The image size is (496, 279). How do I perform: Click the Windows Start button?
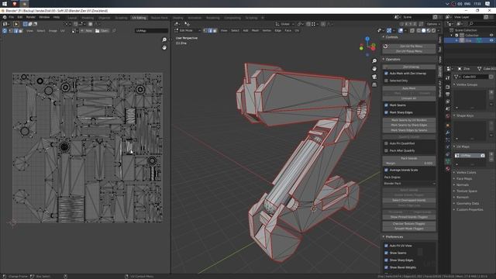click(x=5, y=4)
